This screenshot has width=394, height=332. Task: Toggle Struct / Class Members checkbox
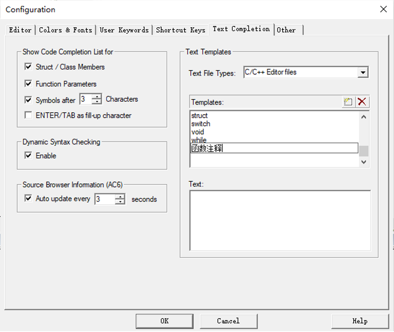tap(28, 67)
